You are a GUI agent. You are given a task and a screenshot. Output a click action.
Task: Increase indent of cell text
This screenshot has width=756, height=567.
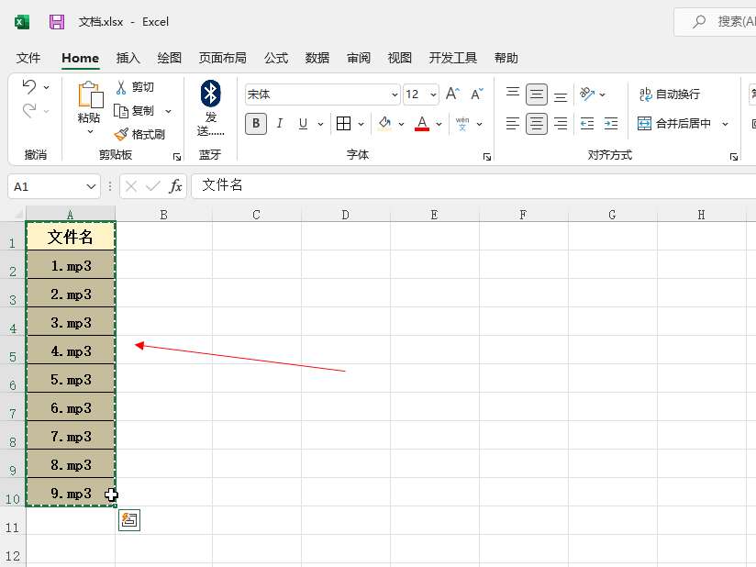(x=611, y=124)
